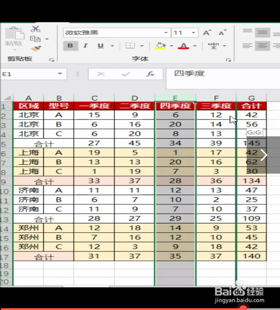Click header cell 型号
This screenshot has height=310, width=280.
pos(59,106)
